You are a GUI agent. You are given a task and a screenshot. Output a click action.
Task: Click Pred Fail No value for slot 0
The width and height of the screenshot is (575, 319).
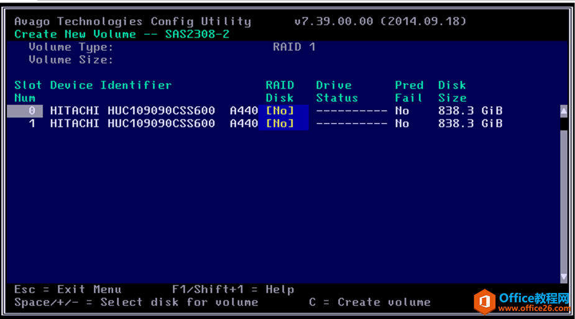[x=402, y=110]
